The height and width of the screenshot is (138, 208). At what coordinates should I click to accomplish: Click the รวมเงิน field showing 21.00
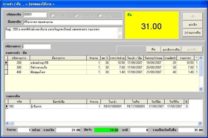coord(68,130)
